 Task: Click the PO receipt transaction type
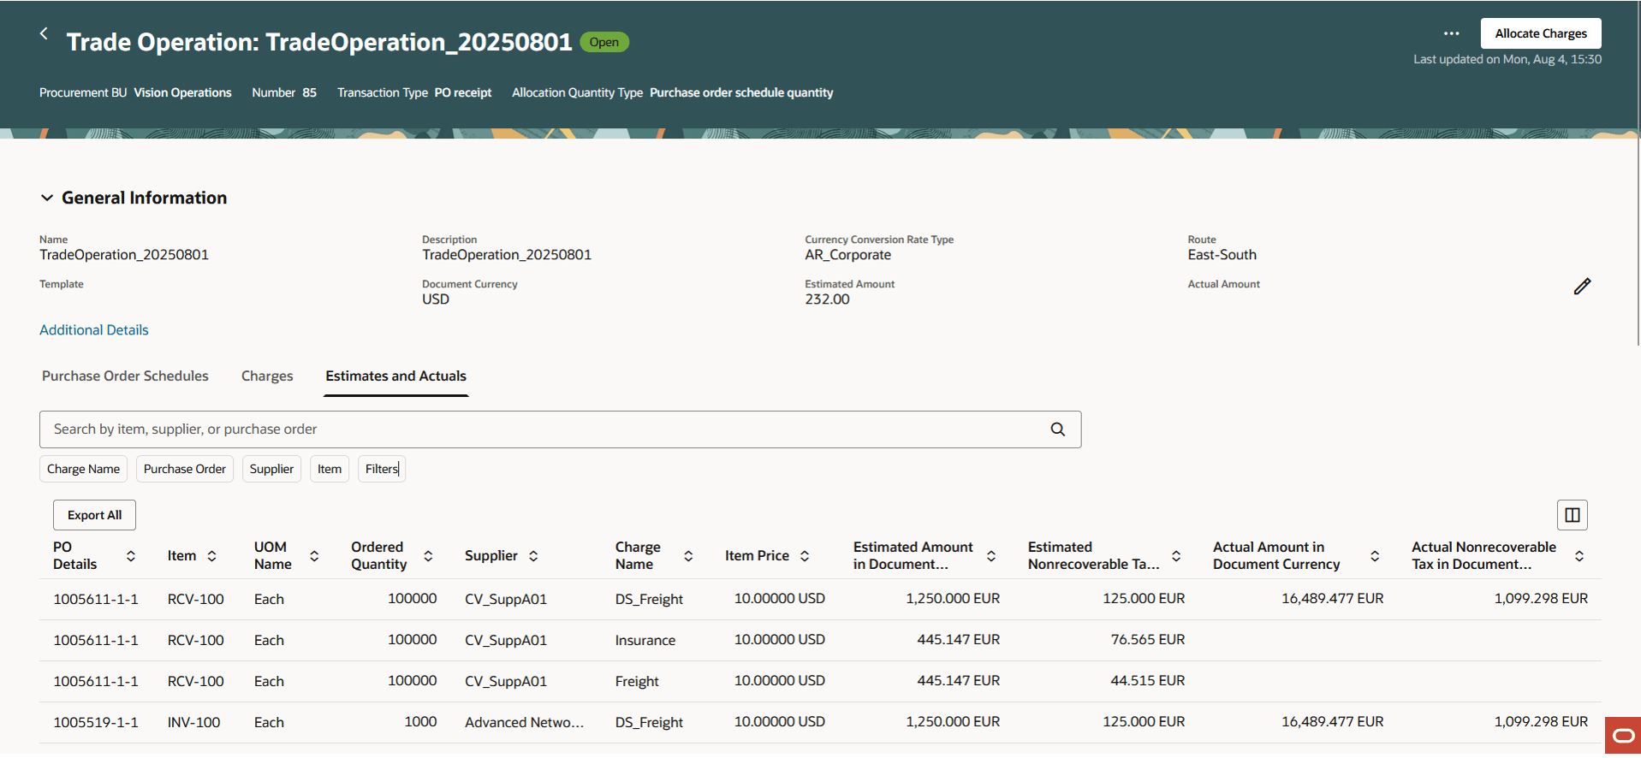pyautogui.click(x=463, y=92)
